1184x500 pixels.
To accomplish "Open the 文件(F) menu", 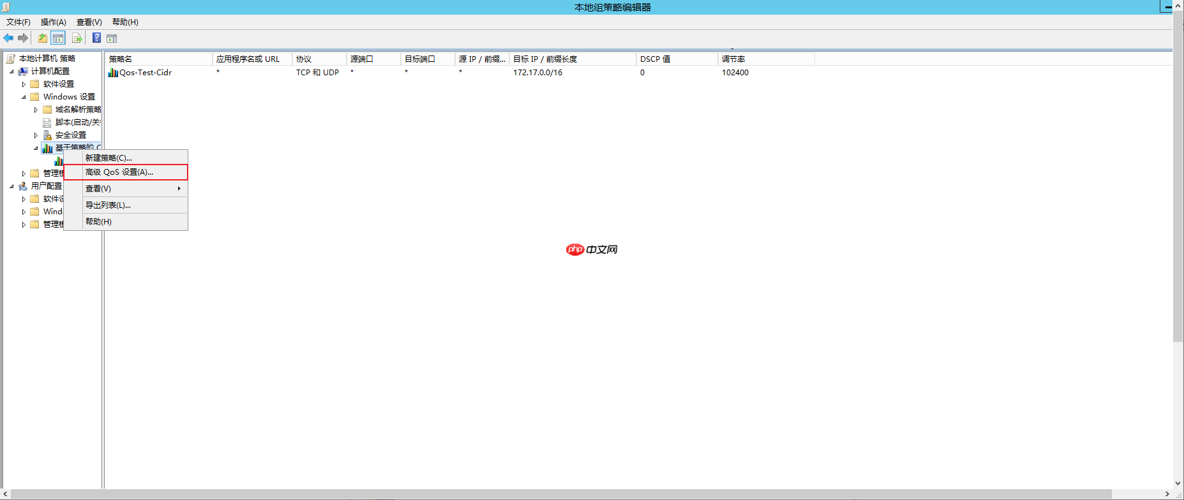I will (x=19, y=22).
